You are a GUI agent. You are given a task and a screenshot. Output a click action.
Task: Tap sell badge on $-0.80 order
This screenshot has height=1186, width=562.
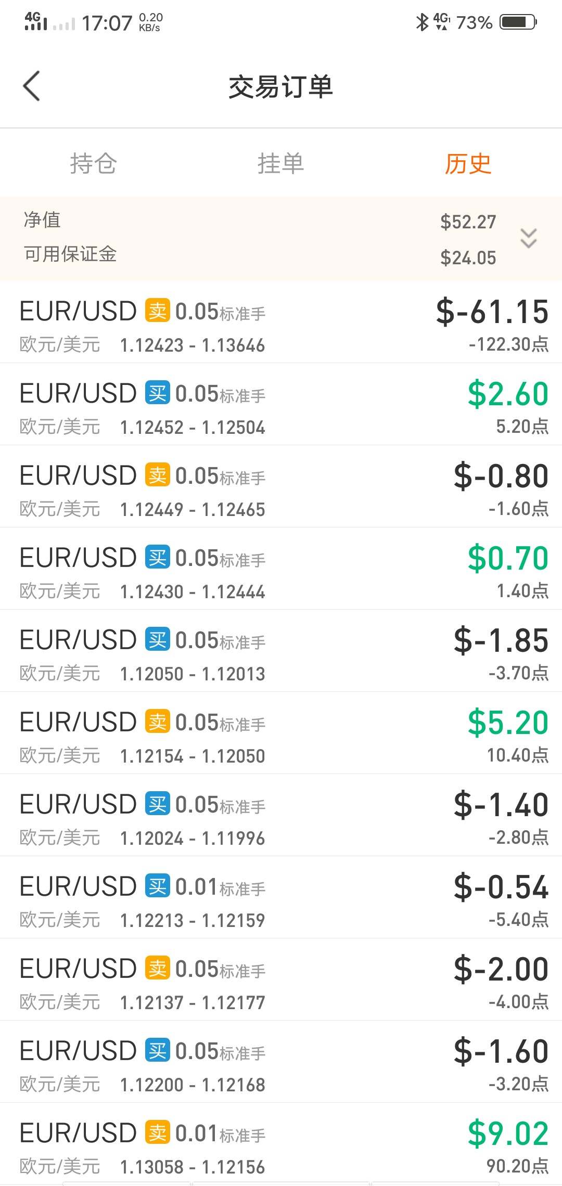pyautogui.click(x=157, y=475)
